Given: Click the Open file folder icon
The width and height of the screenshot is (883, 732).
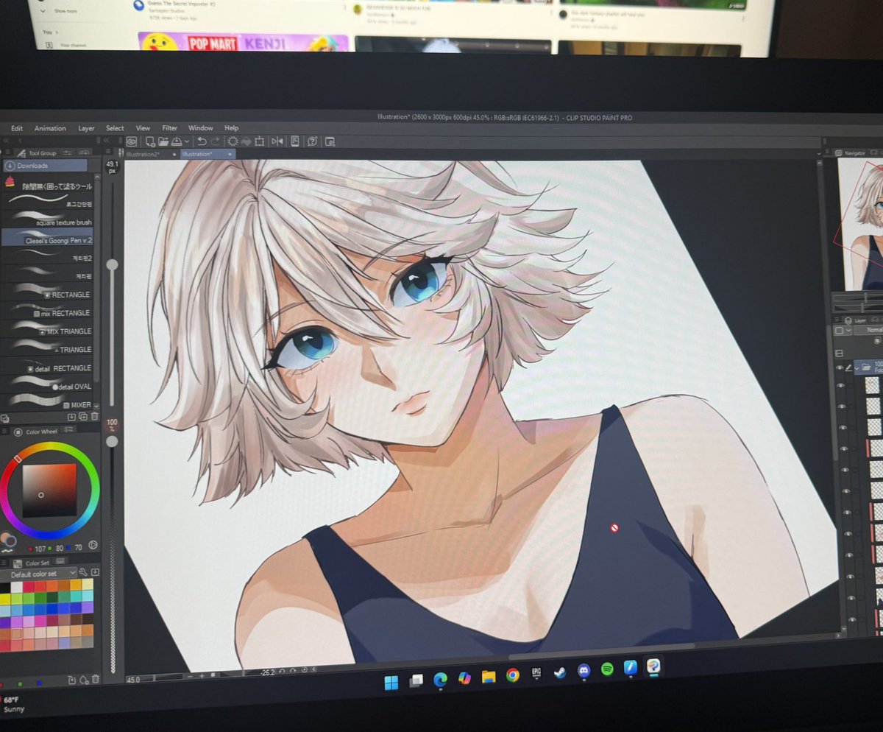Looking at the screenshot, I should pos(163,141).
